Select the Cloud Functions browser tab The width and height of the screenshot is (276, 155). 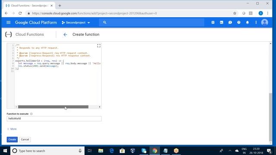coord(29,6)
